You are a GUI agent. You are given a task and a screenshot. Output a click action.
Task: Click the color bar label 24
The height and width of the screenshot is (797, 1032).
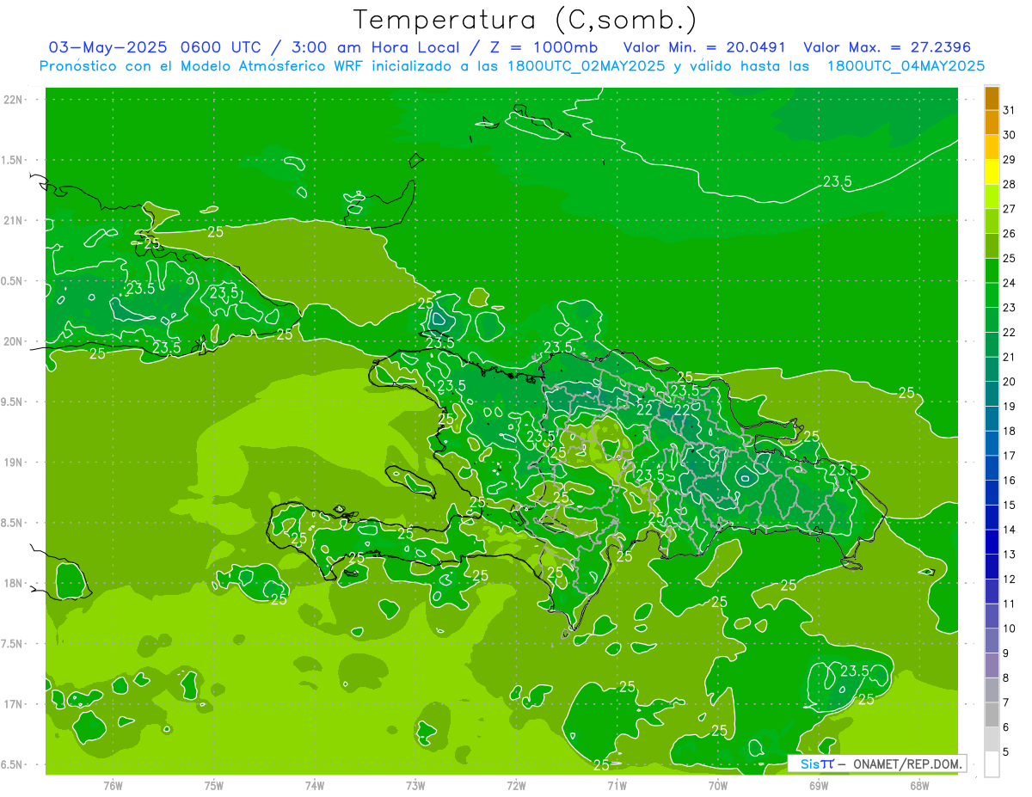(1010, 283)
